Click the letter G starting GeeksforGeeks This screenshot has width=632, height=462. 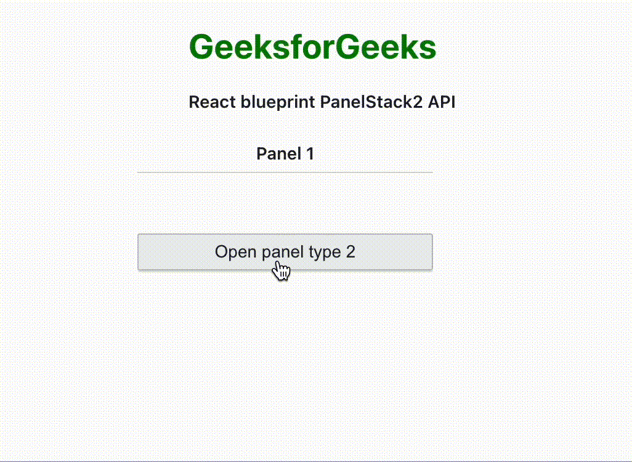click(201, 47)
